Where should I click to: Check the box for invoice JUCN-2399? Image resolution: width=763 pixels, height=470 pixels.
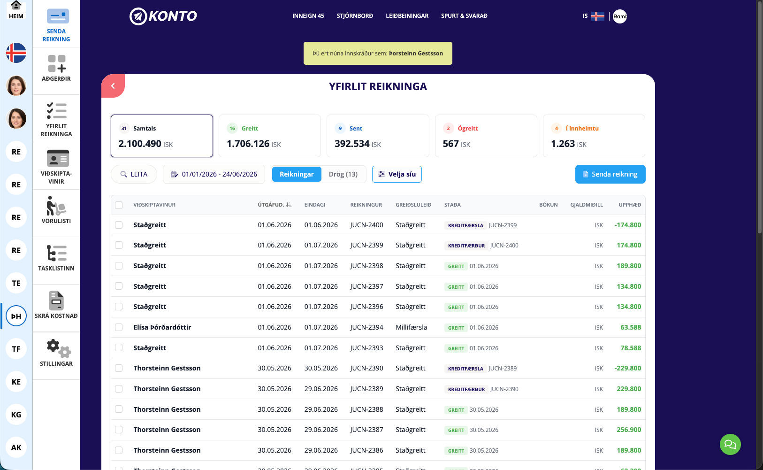pyautogui.click(x=119, y=245)
